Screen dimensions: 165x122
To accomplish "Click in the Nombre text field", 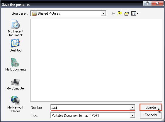I will (90, 107).
